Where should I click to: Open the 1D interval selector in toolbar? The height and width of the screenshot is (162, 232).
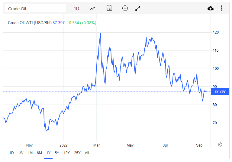76,8
